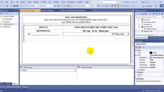Open the Extensions menu
Viewport: 164px width, 92px height.
[71, 2]
